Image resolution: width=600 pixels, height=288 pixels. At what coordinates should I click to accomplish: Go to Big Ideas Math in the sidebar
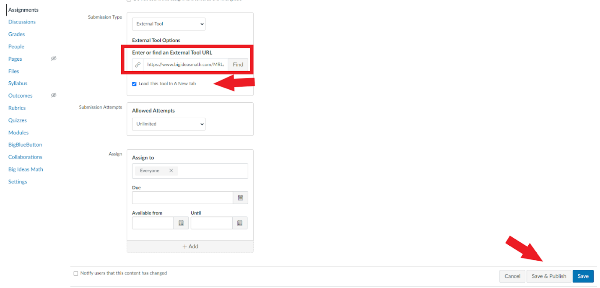point(26,169)
